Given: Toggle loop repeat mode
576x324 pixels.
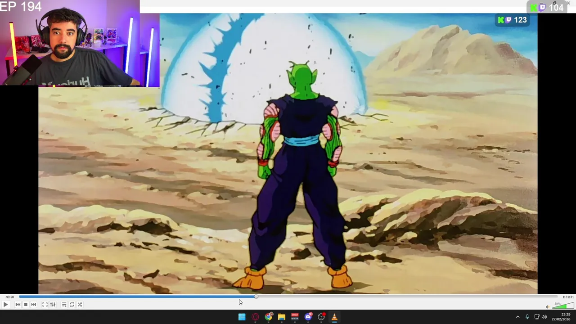Looking at the screenshot, I should click(72, 305).
